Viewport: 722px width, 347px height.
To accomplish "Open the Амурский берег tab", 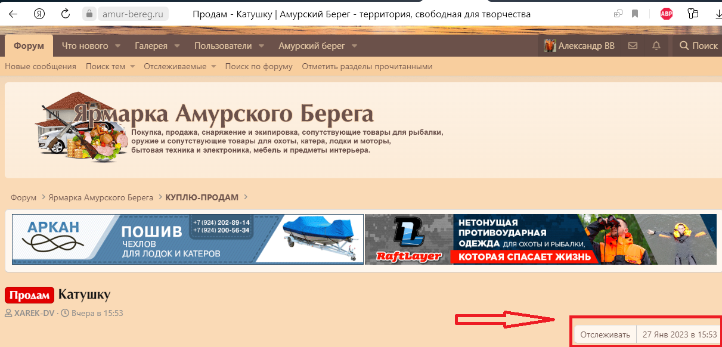I will pyautogui.click(x=312, y=46).
